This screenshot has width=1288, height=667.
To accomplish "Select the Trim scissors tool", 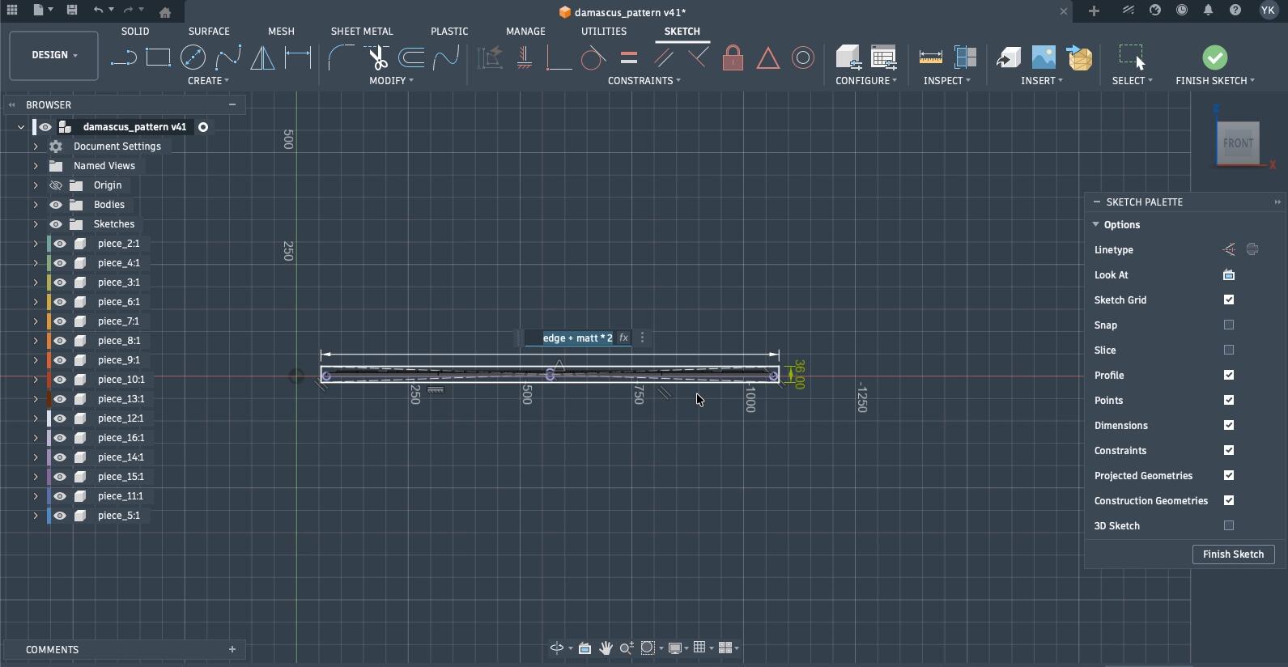I will coord(376,57).
